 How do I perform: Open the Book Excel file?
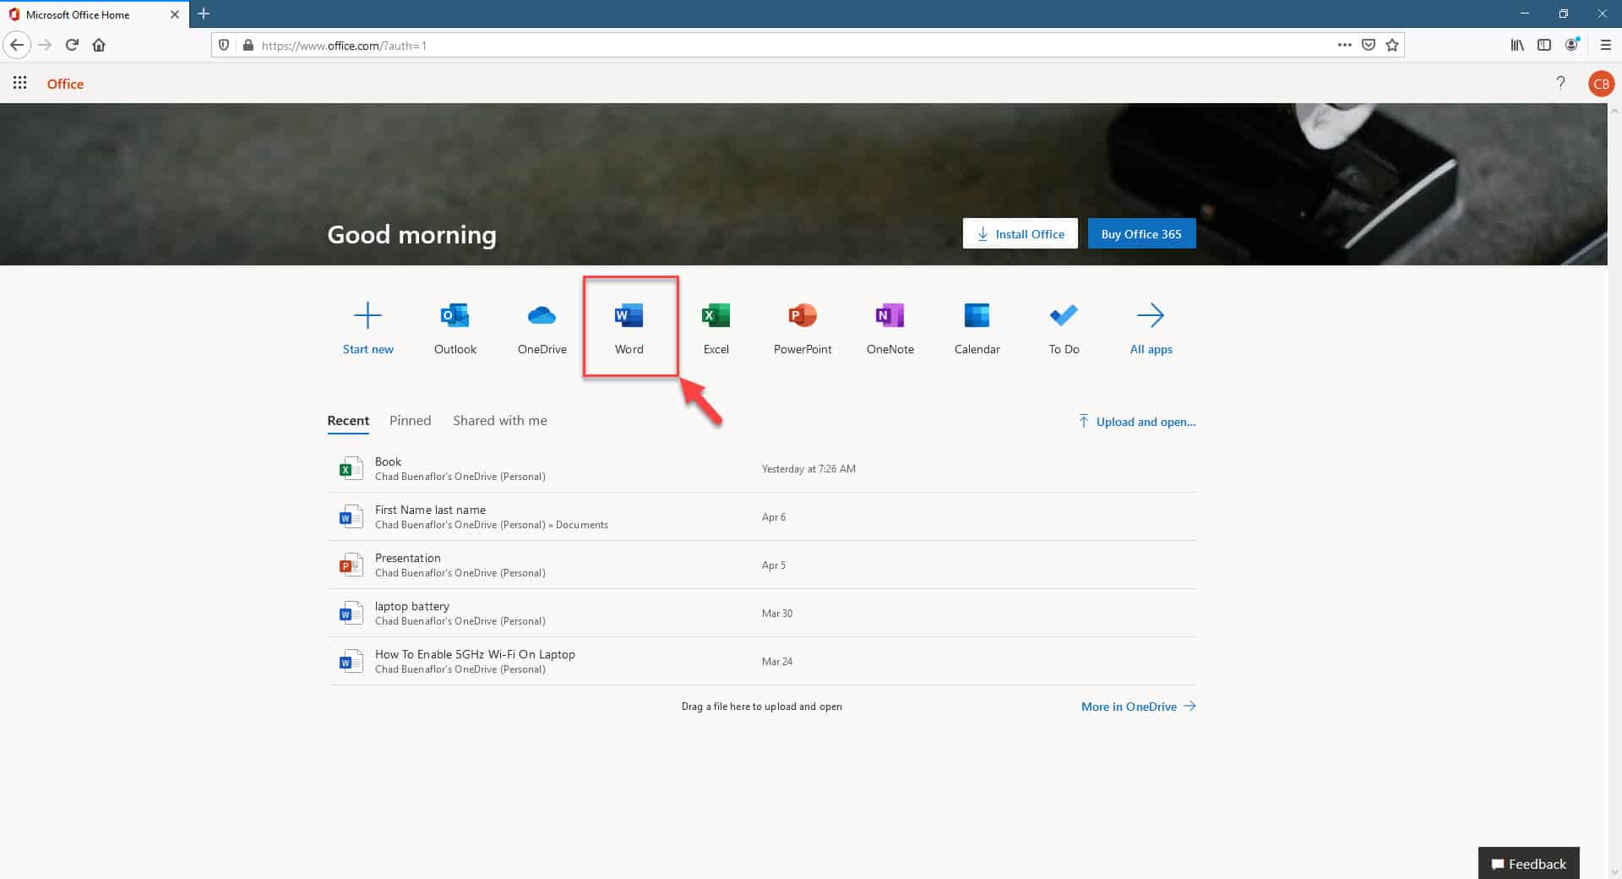pyautogui.click(x=761, y=469)
